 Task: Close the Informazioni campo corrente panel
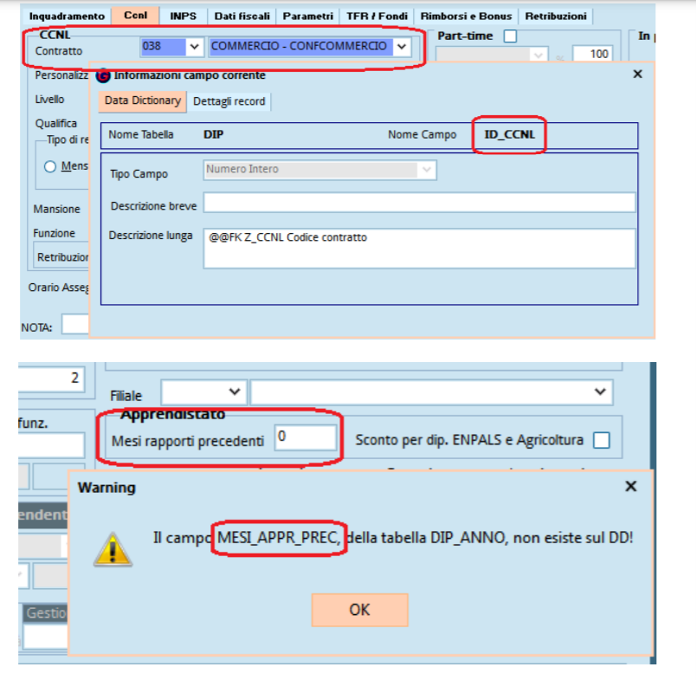[x=637, y=74]
